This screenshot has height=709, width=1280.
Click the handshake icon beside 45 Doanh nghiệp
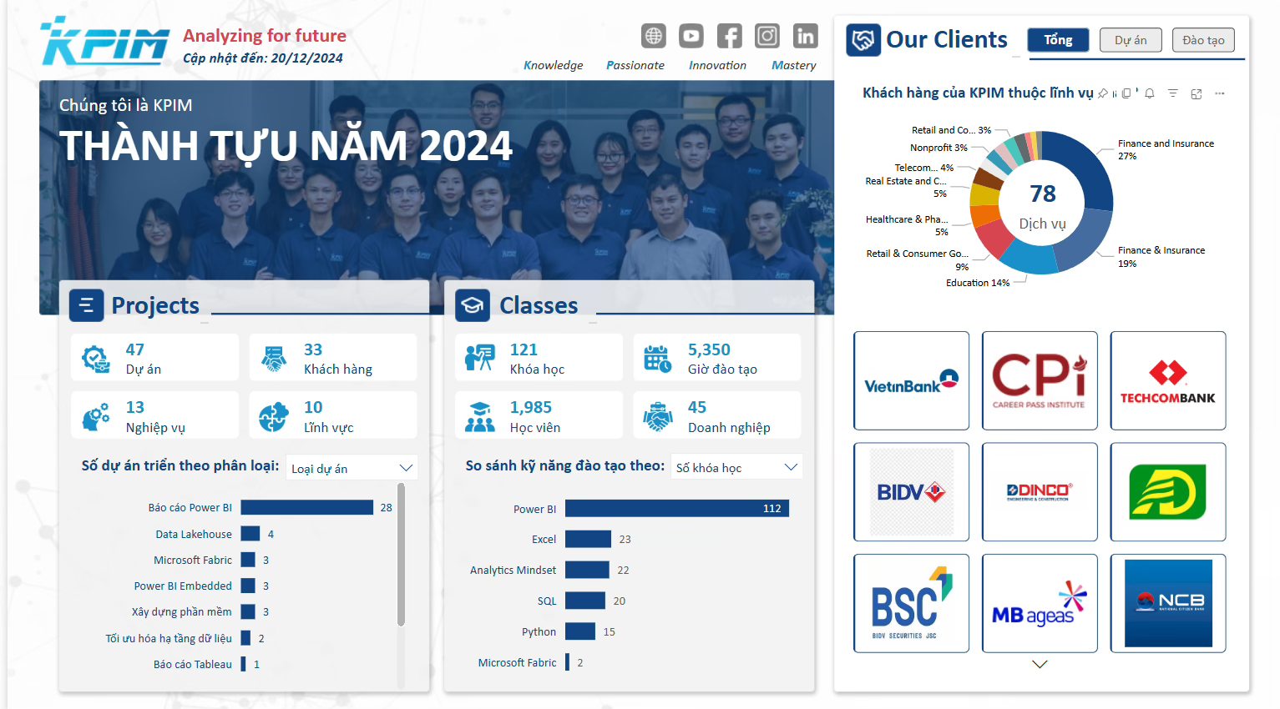pos(658,416)
